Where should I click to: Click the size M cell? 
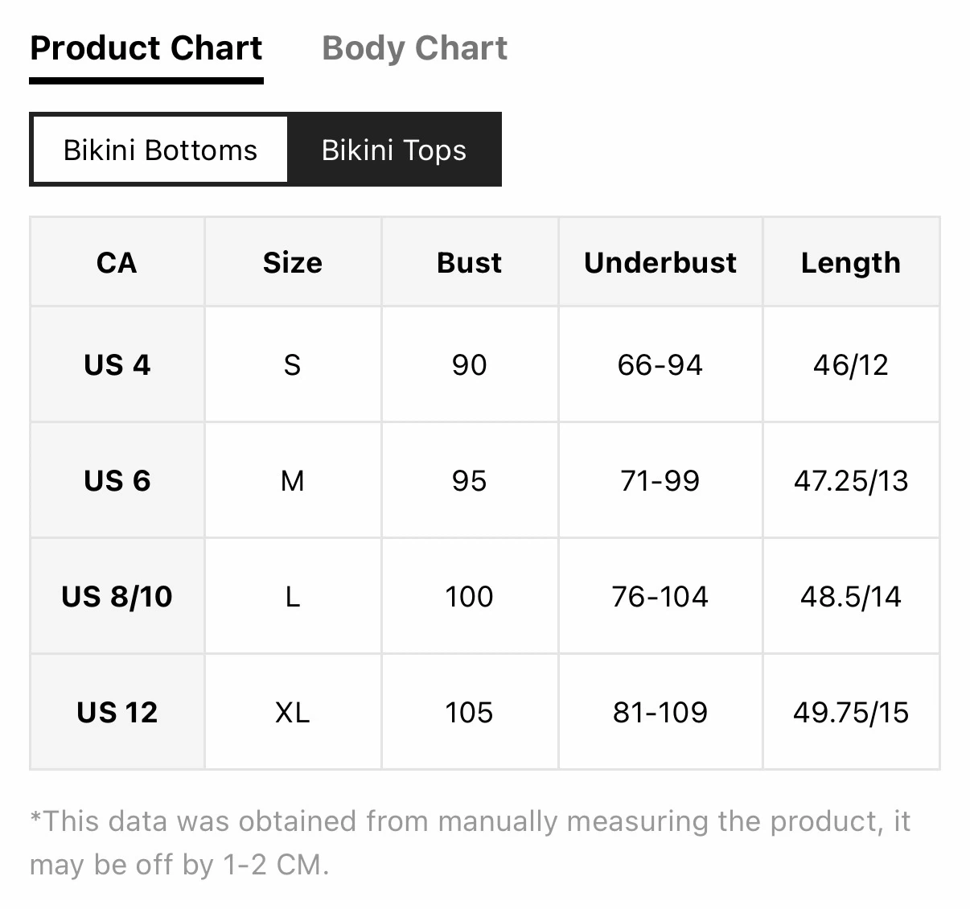(x=293, y=480)
